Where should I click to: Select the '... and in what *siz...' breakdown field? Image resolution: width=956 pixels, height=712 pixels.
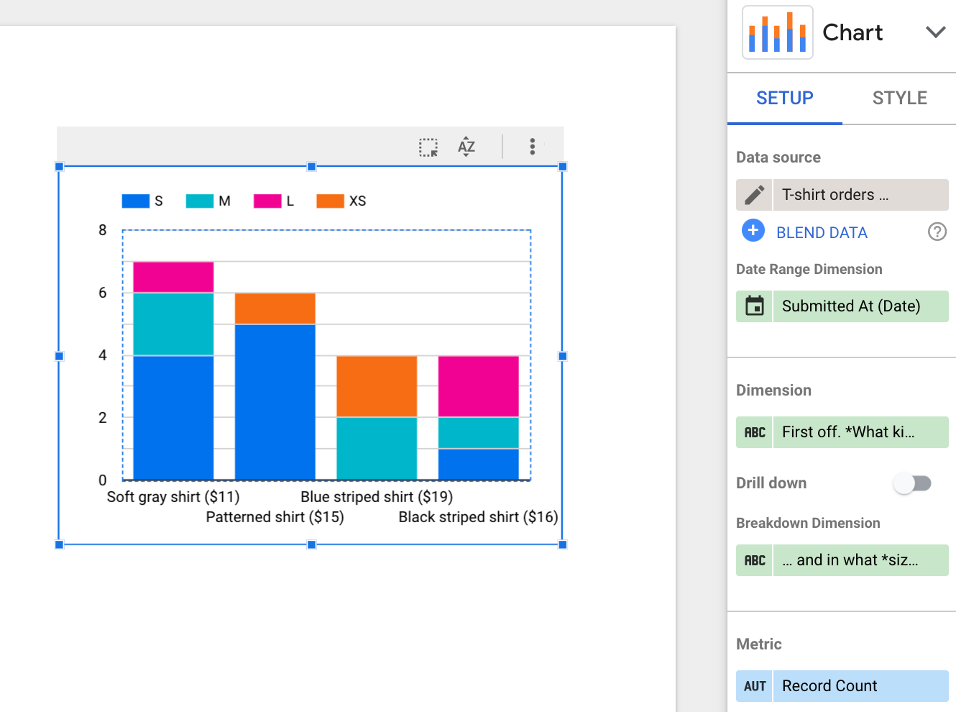(861, 560)
